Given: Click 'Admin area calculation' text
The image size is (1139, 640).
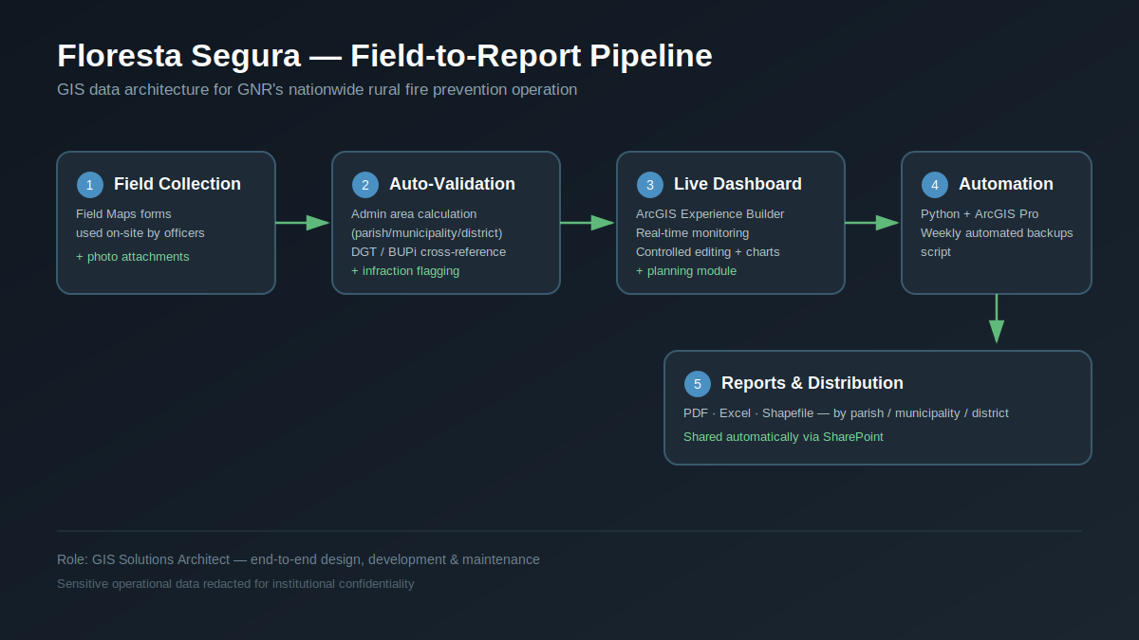Looking at the screenshot, I should (x=414, y=214).
